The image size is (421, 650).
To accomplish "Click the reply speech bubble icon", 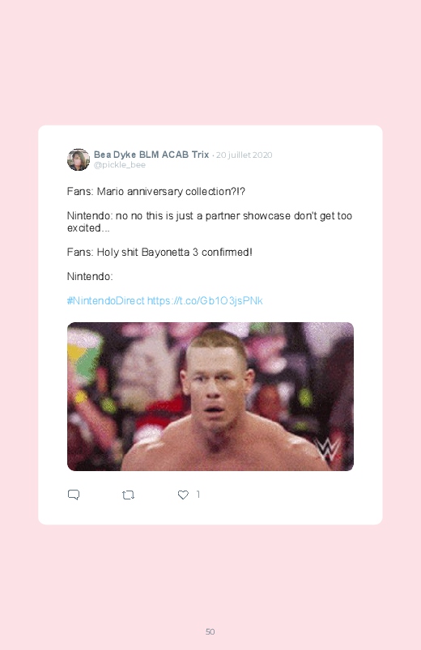I will click(74, 495).
